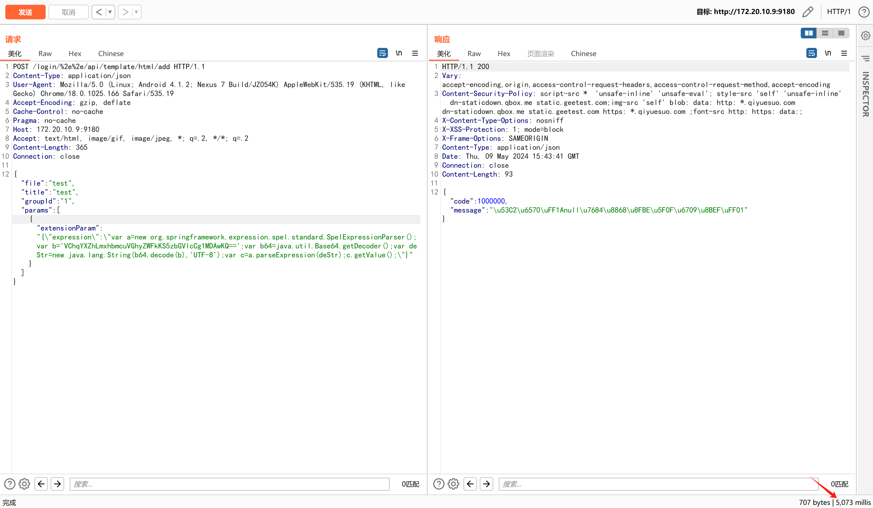Open the request pane hamburger menu
Viewport: 873px width, 508px height.
415,53
